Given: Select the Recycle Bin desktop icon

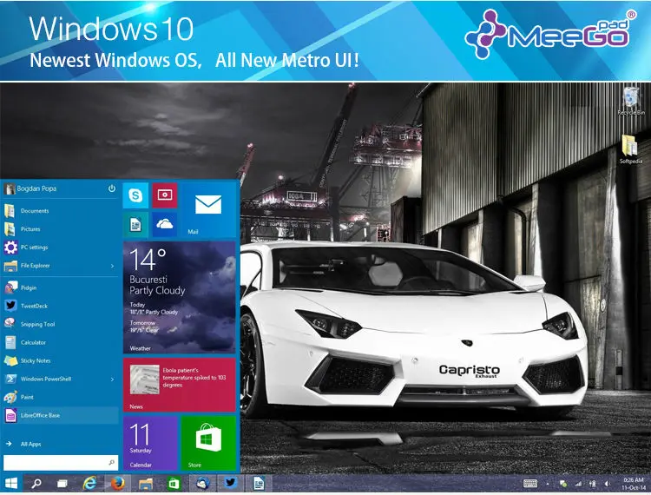Looking at the screenshot, I should (631, 101).
